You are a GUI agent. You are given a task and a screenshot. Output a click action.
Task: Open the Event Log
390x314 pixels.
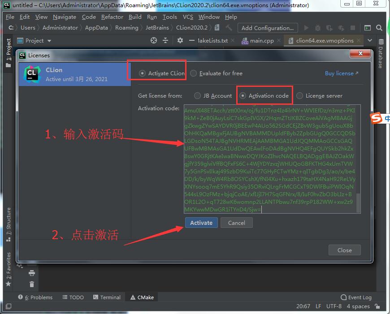[x=356, y=297]
